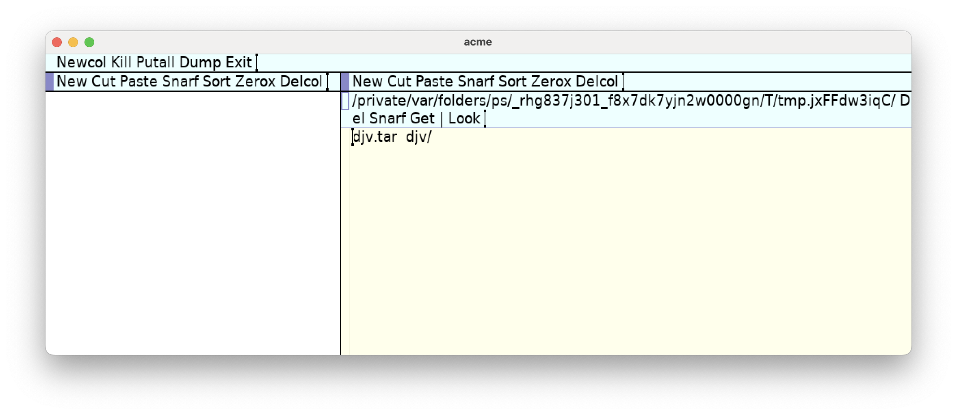Image resolution: width=957 pixels, height=415 pixels.
Task: Open the djv/ directory entry
Action: (x=418, y=137)
